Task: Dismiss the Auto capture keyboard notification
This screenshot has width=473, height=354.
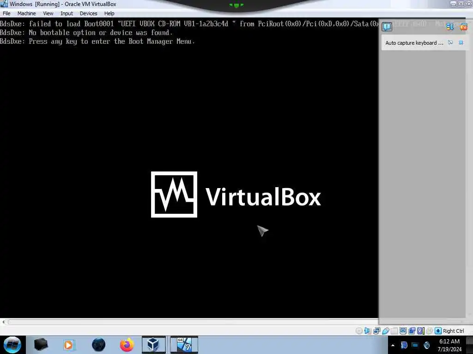Action: 461,43
